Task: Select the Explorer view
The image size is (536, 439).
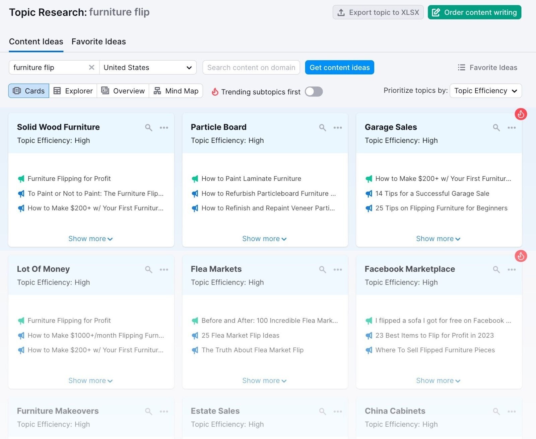Action: [73, 91]
